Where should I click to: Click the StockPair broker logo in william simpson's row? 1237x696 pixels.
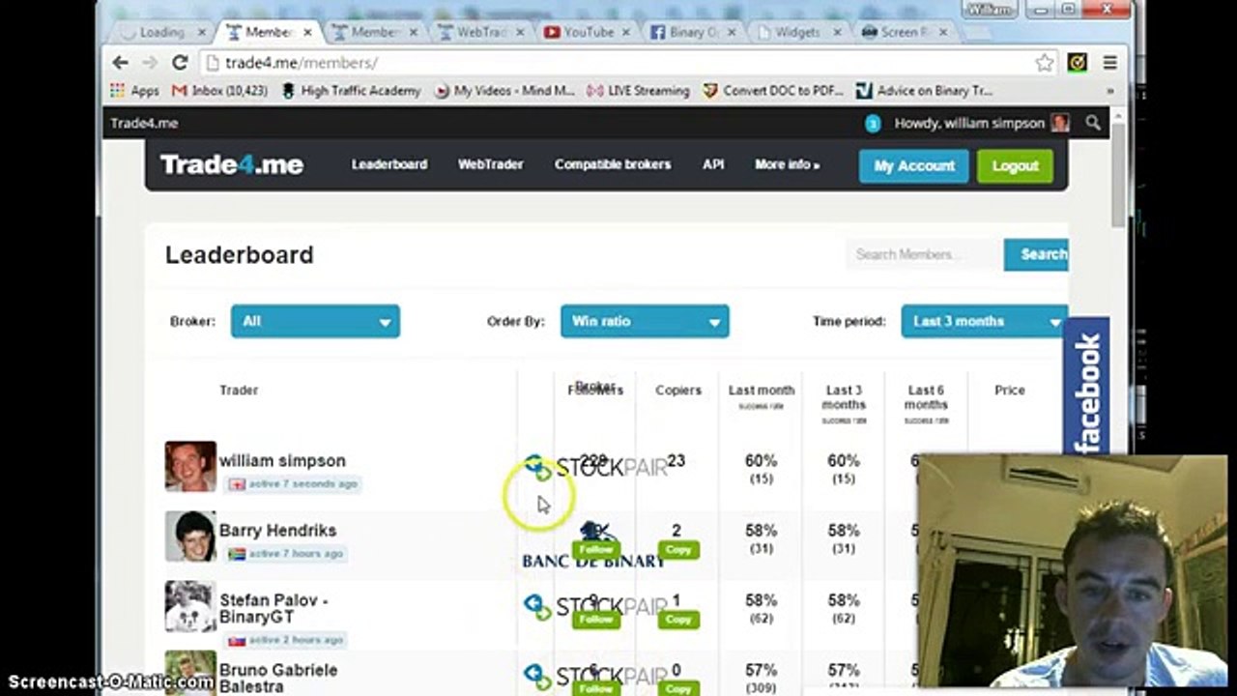pyautogui.click(x=595, y=468)
